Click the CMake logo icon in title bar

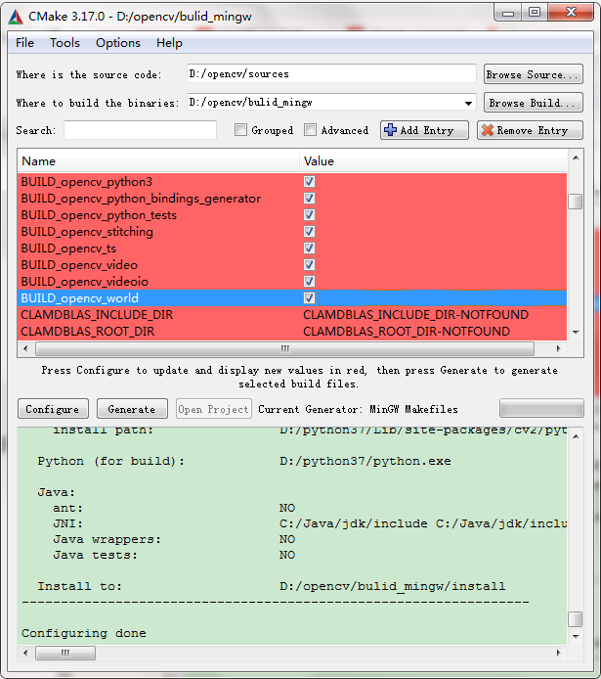coord(16,17)
